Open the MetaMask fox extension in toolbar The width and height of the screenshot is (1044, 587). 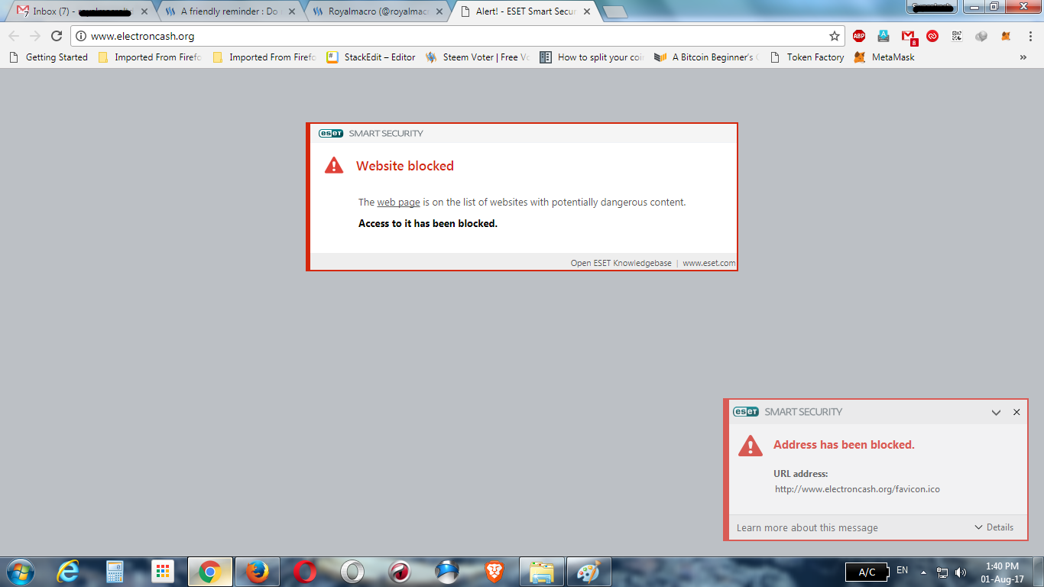pos(1007,36)
